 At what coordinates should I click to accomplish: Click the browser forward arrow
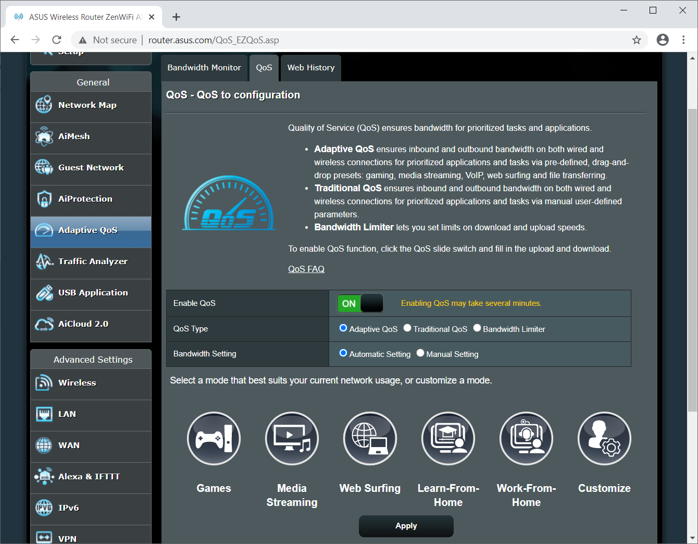click(x=36, y=40)
